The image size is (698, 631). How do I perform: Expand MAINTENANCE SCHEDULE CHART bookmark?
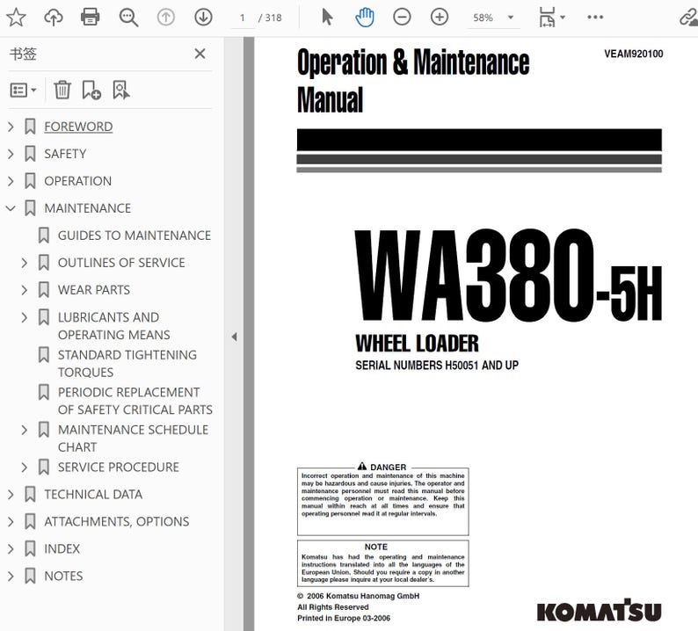click(x=25, y=431)
